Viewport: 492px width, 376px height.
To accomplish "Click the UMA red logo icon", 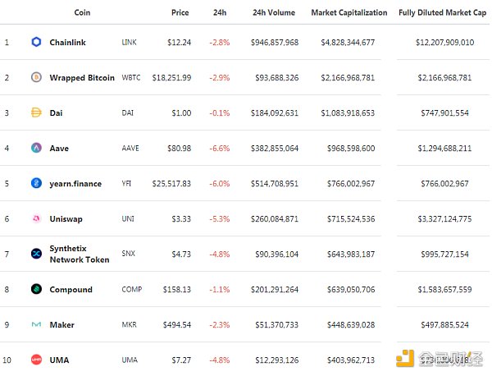I will 36,360.
